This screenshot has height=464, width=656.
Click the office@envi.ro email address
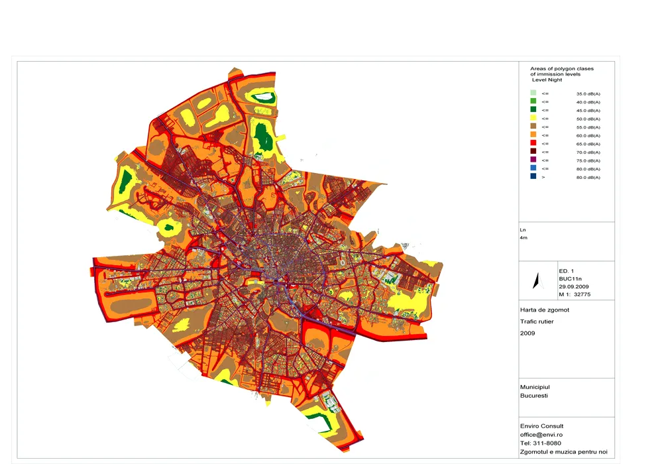click(x=541, y=434)
